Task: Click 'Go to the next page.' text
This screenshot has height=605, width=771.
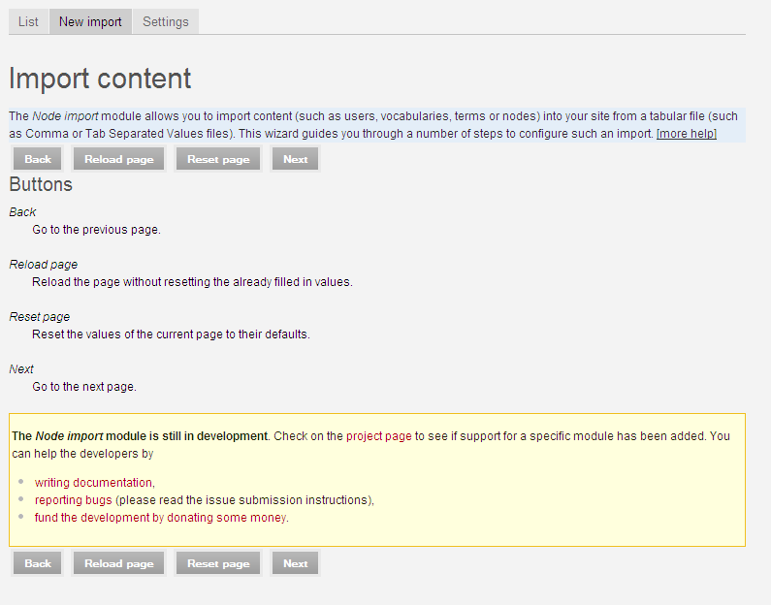Action: (x=84, y=387)
